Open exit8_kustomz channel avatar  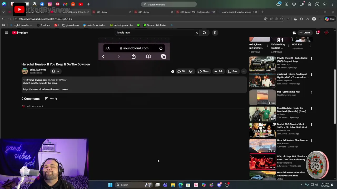[x=25, y=71]
